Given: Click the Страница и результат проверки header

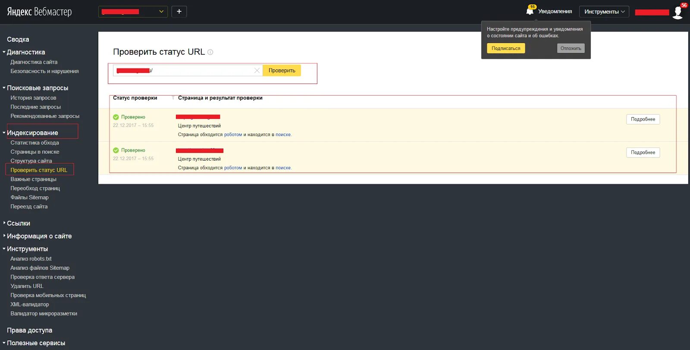Looking at the screenshot, I should [220, 98].
